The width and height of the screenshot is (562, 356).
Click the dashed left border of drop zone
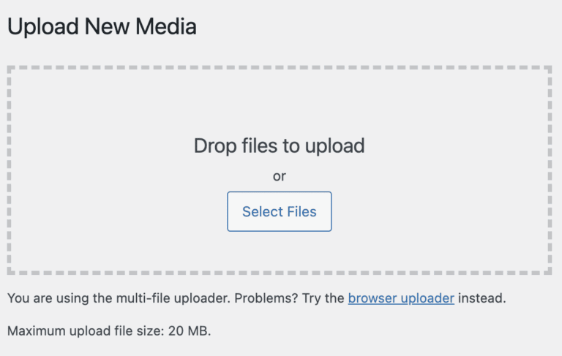[x=9, y=170]
